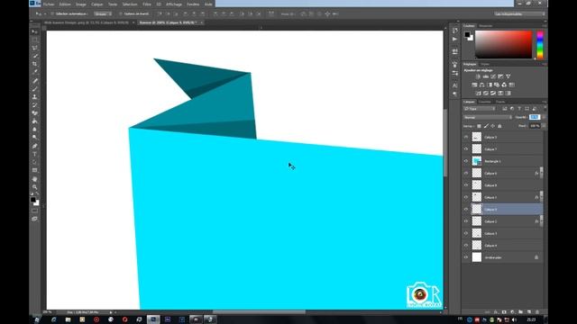The image size is (577, 324).
Task: Select the Eraser tool
Action: point(34,112)
